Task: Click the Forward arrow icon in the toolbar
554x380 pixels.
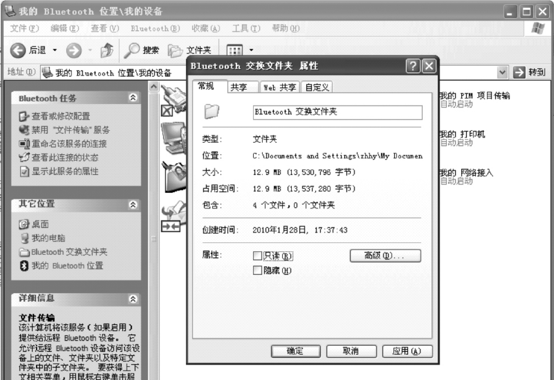Action: (x=74, y=50)
